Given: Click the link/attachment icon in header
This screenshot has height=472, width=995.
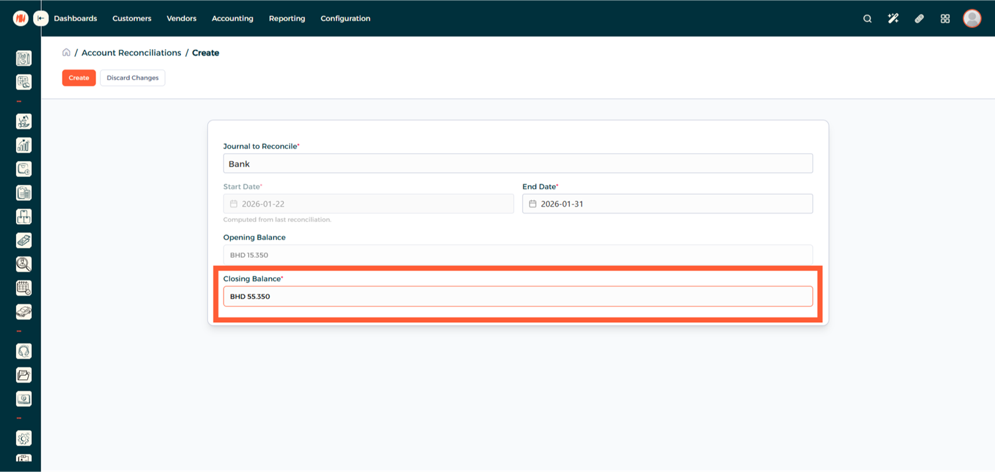Looking at the screenshot, I should (919, 19).
